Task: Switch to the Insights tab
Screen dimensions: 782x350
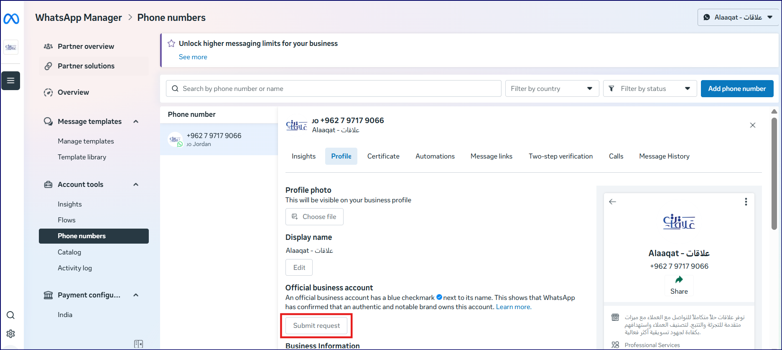Action: click(x=303, y=156)
